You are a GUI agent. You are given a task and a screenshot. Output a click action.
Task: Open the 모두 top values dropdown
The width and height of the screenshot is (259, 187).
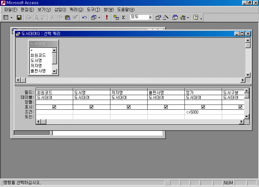tap(150, 18)
